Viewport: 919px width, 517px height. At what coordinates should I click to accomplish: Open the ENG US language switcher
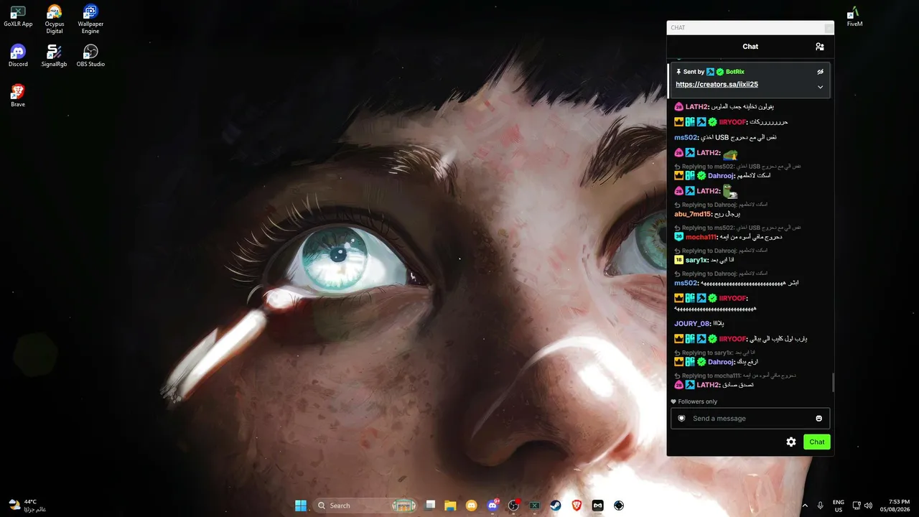click(x=838, y=506)
